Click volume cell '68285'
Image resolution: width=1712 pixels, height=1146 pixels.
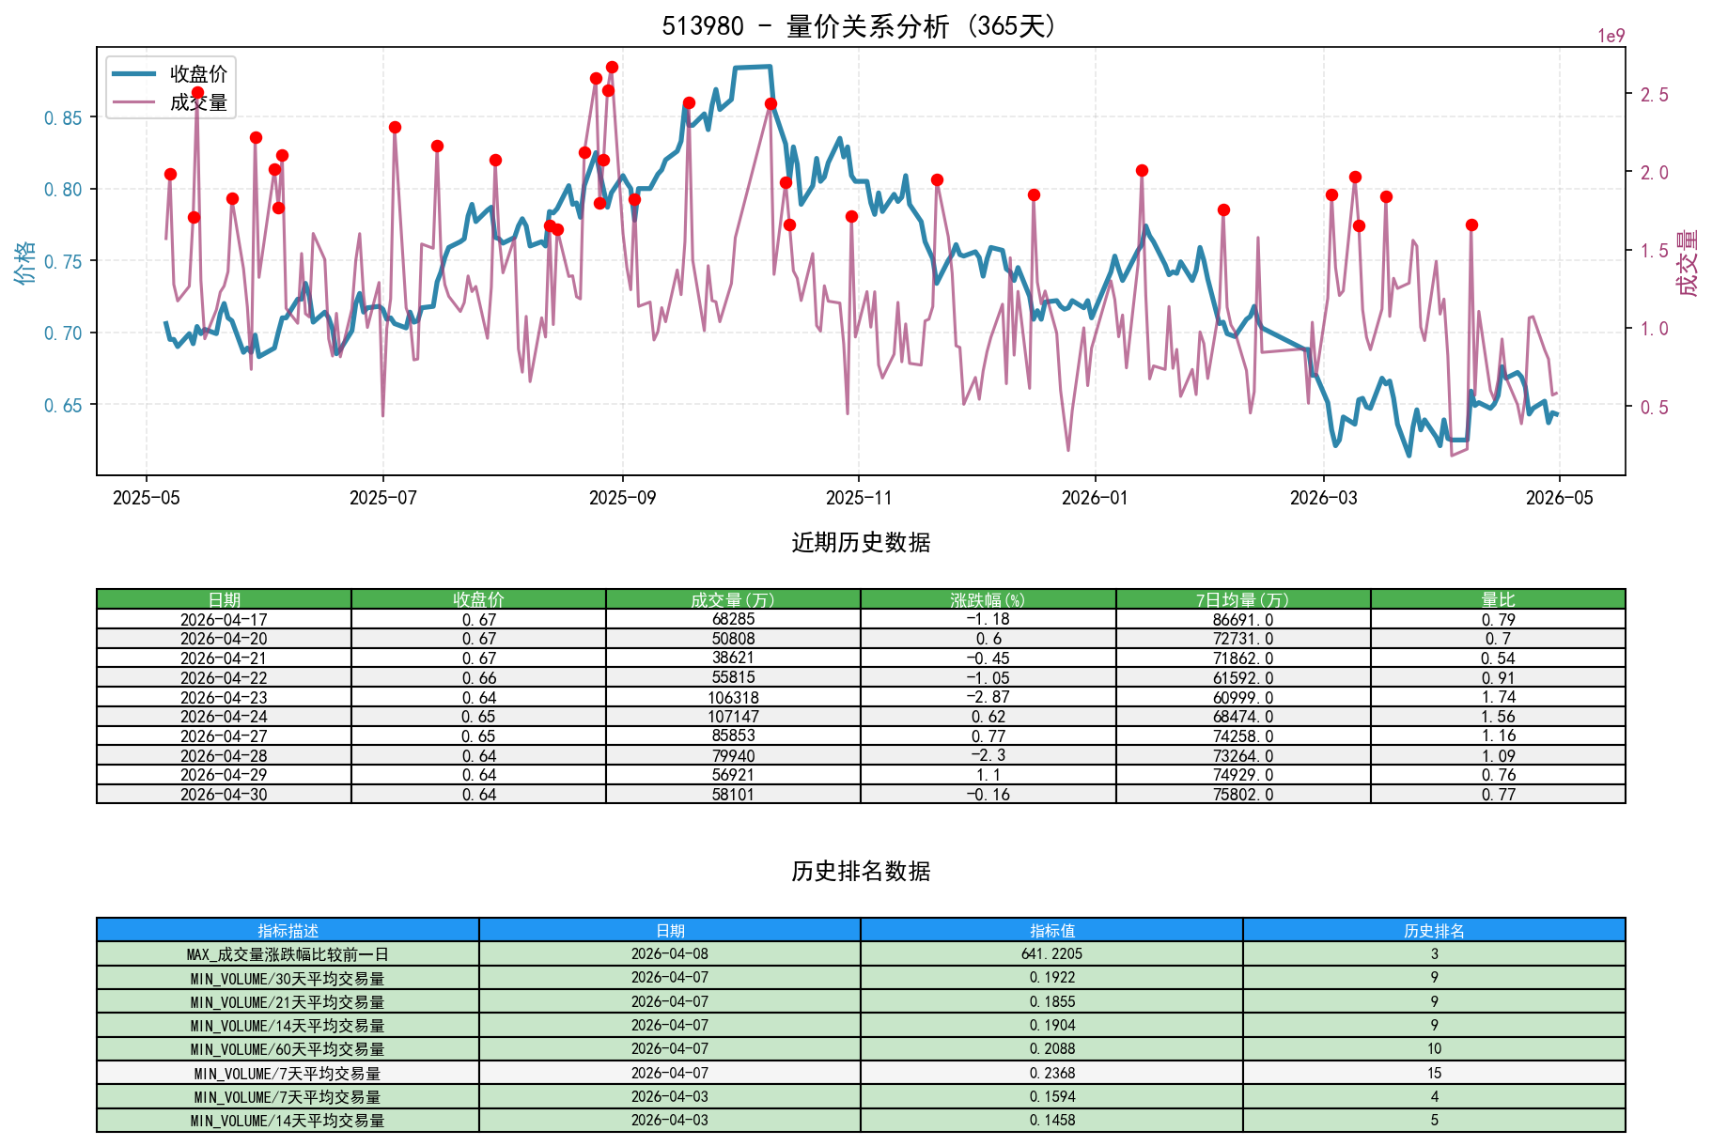pyautogui.click(x=733, y=619)
